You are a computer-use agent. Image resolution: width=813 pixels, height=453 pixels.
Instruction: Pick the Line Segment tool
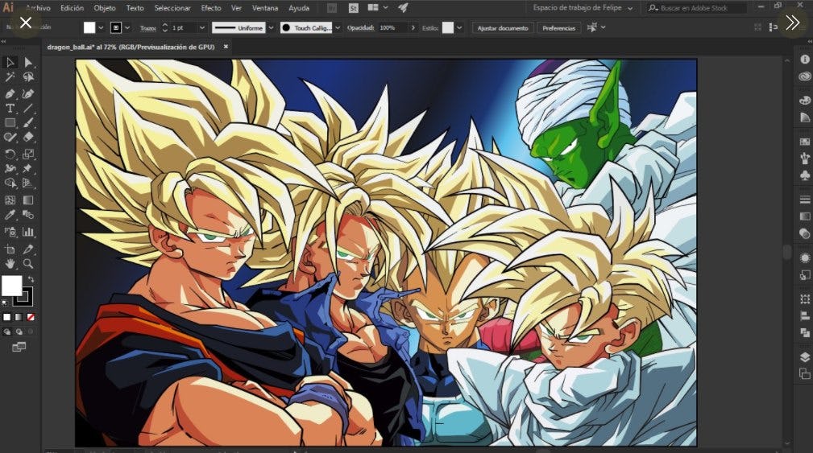(28, 108)
